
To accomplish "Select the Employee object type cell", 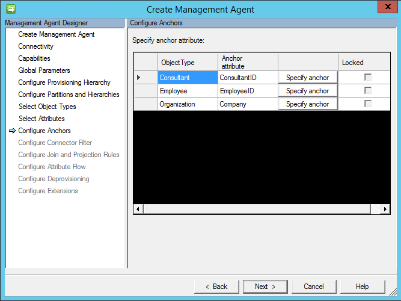I will click(x=188, y=91).
